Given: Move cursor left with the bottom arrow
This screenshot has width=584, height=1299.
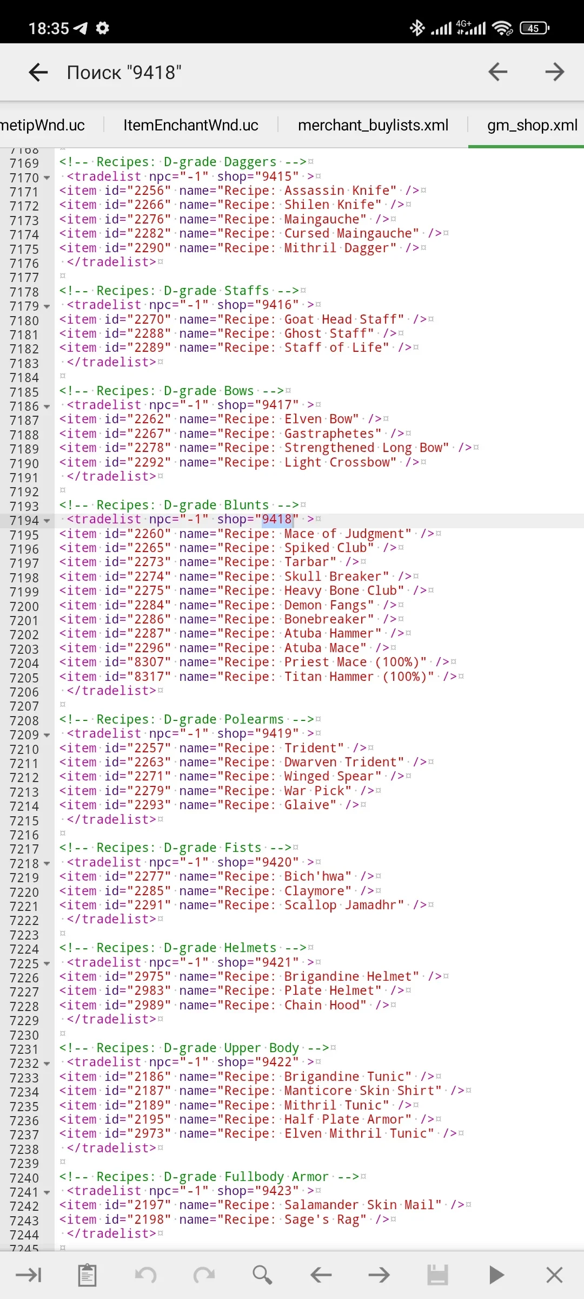Looking at the screenshot, I should click(321, 1275).
